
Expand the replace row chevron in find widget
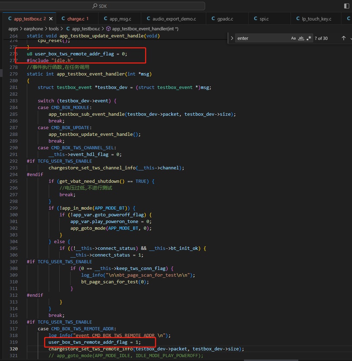click(232, 38)
